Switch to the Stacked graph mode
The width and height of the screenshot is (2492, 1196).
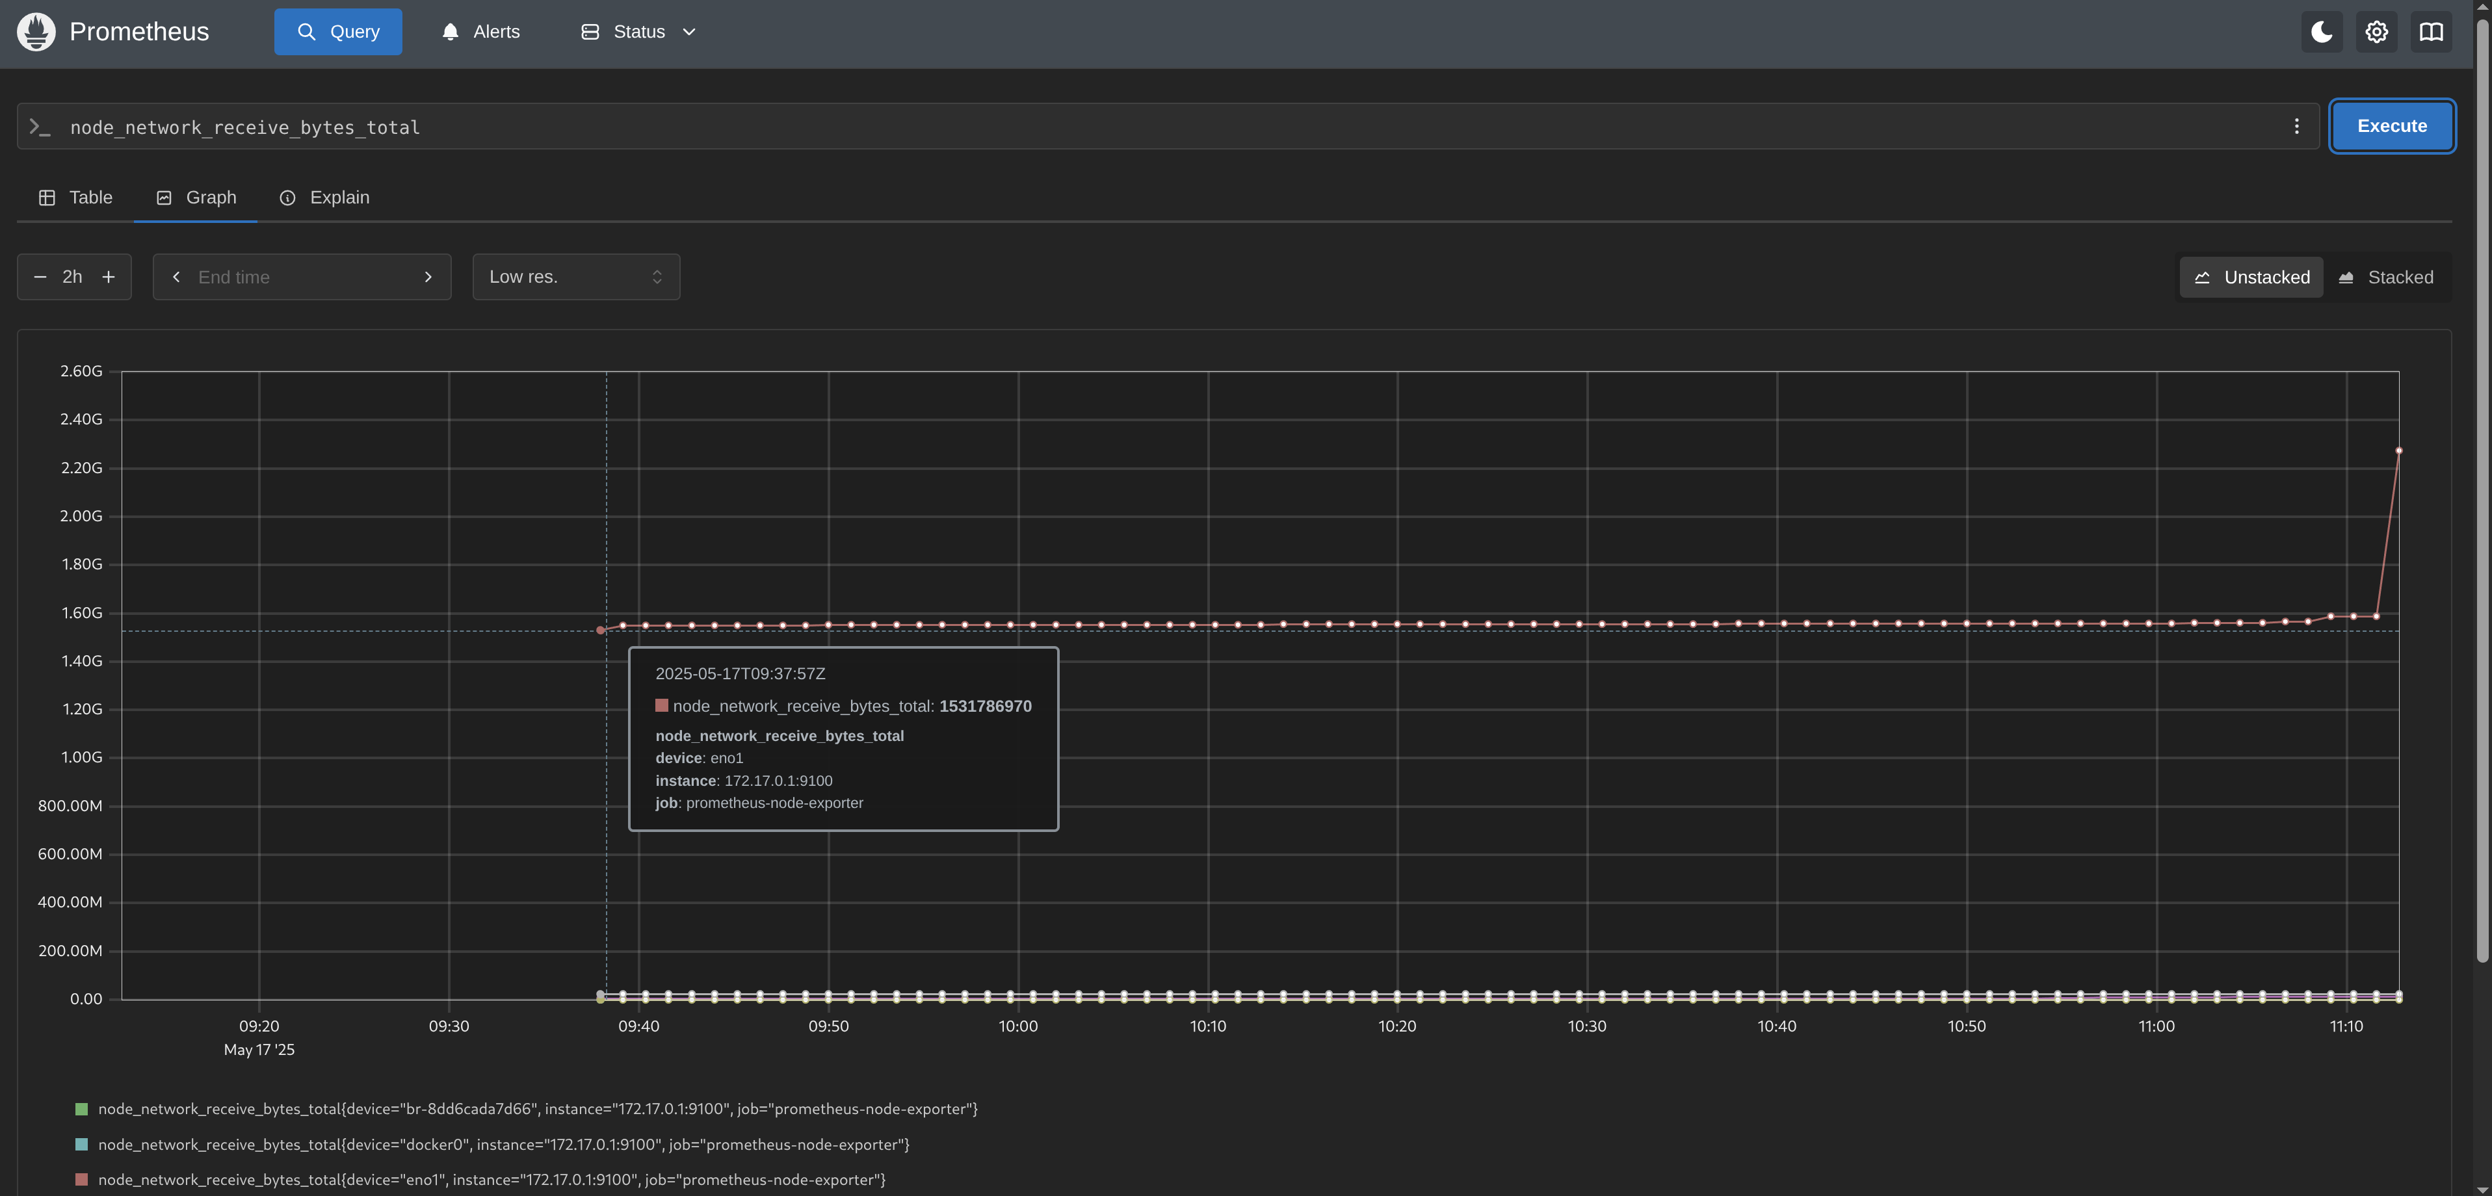coord(2385,278)
